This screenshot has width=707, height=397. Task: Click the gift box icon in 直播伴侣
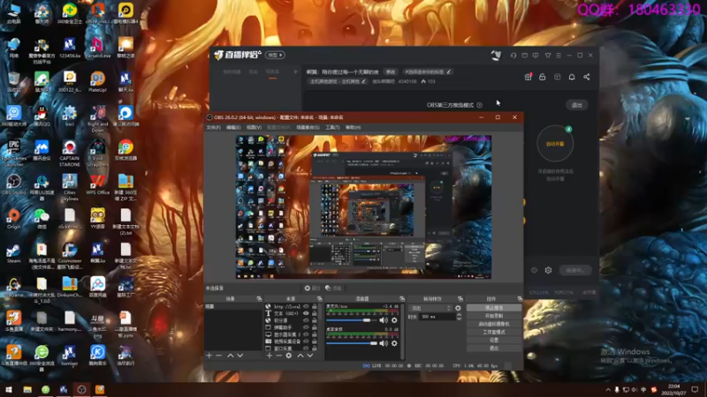click(528, 77)
